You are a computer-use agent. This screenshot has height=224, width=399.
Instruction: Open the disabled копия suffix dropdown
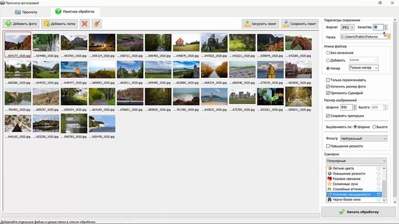(x=363, y=60)
